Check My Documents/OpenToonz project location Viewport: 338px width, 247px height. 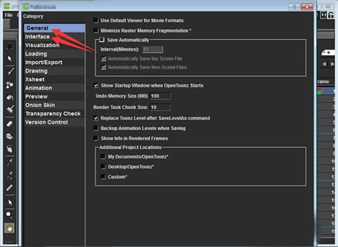click(103, 156)
